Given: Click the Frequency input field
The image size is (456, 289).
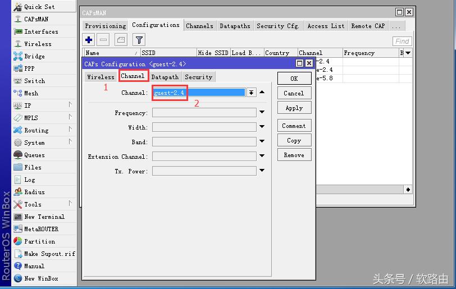Looking at the screenshot, I should (x=204, y=113).
